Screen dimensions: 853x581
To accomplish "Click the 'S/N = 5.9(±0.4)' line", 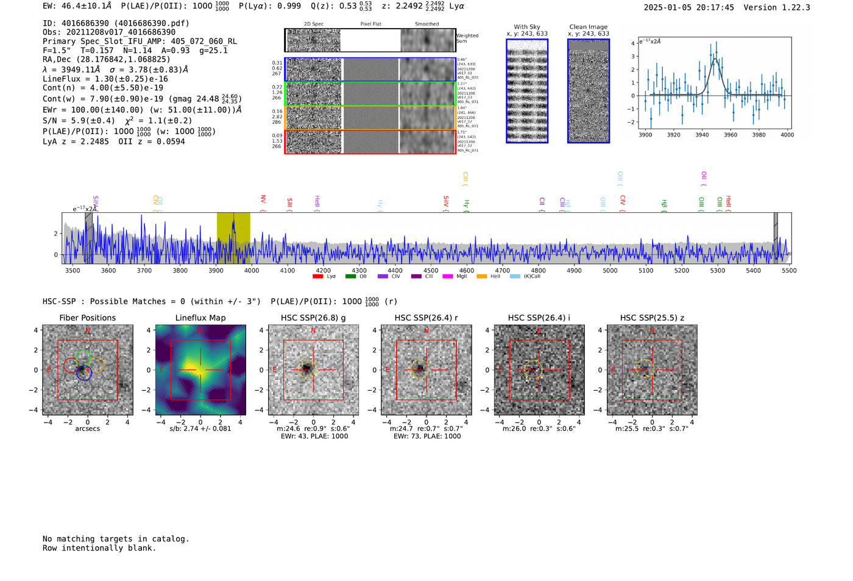I will tap(79, 121).
